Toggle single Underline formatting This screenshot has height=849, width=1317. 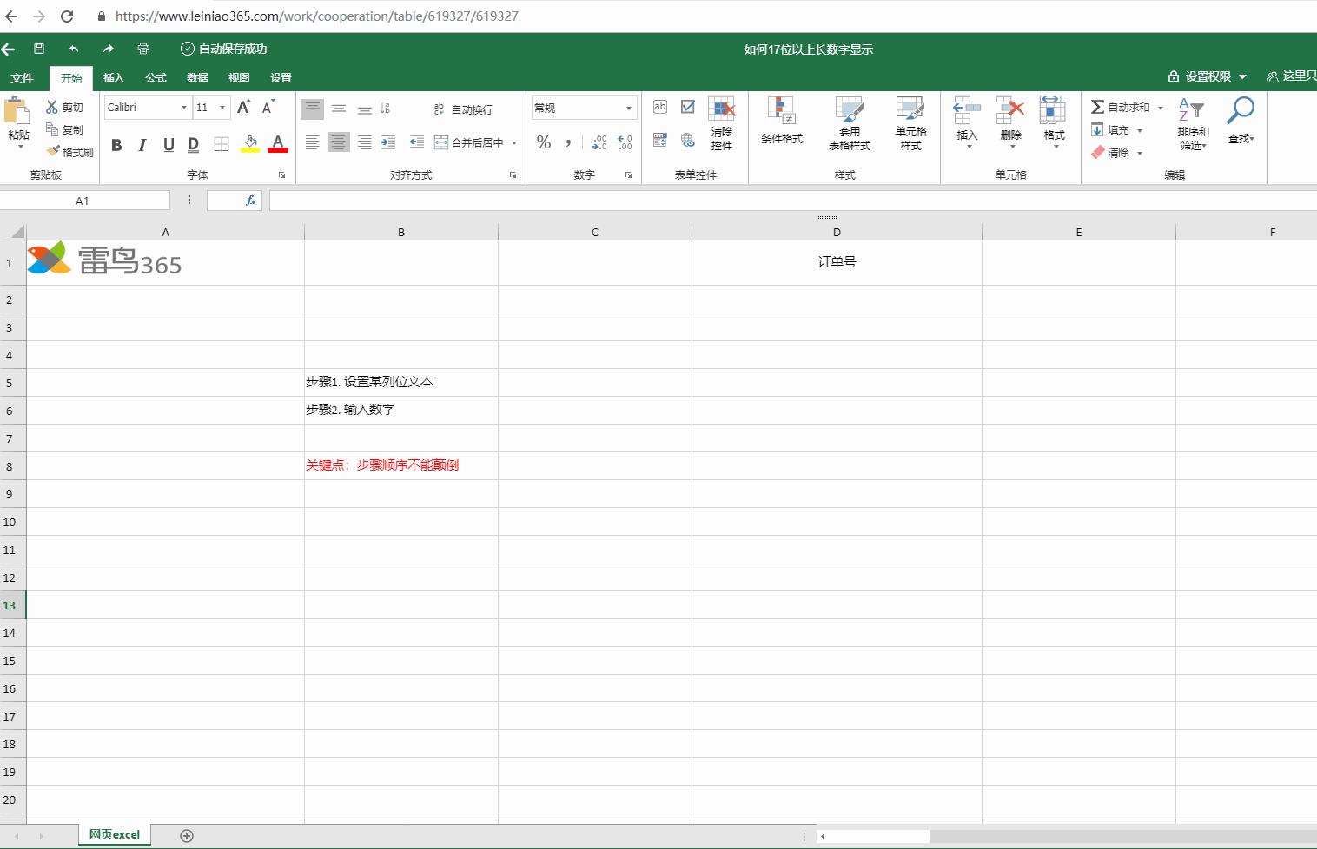[x=169, y=144]
